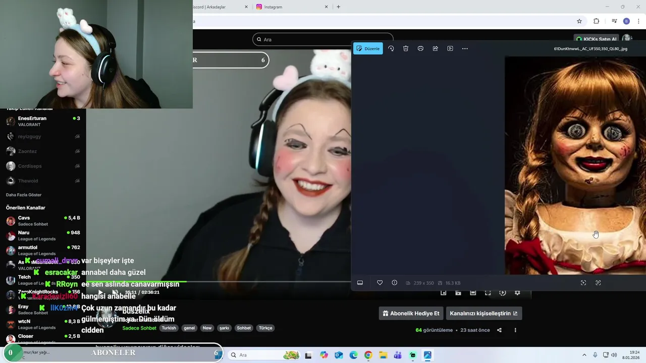Close the Discord Arkadaşlar browser tab
646x363 pixels.
point(246,7)
